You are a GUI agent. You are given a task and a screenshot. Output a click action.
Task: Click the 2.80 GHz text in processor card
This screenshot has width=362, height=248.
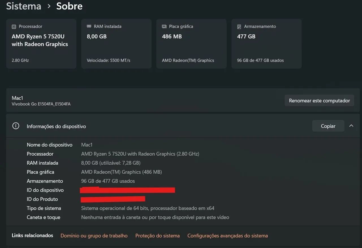[20, 60]
